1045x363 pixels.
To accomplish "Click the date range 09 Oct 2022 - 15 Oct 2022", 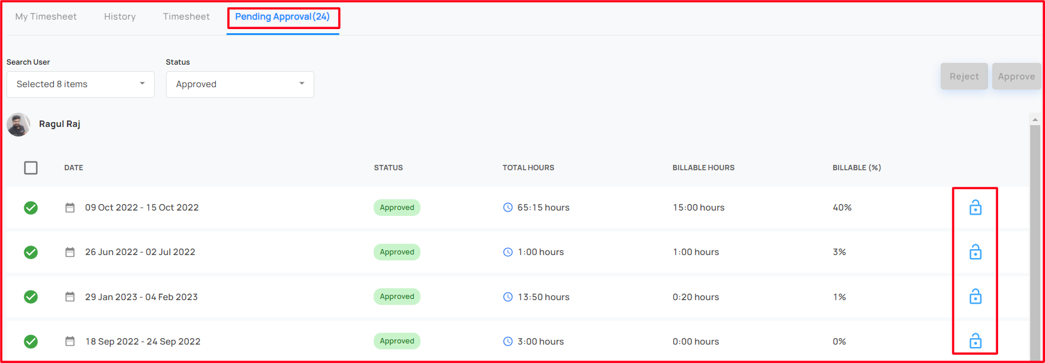I will (x=142, y=208).
